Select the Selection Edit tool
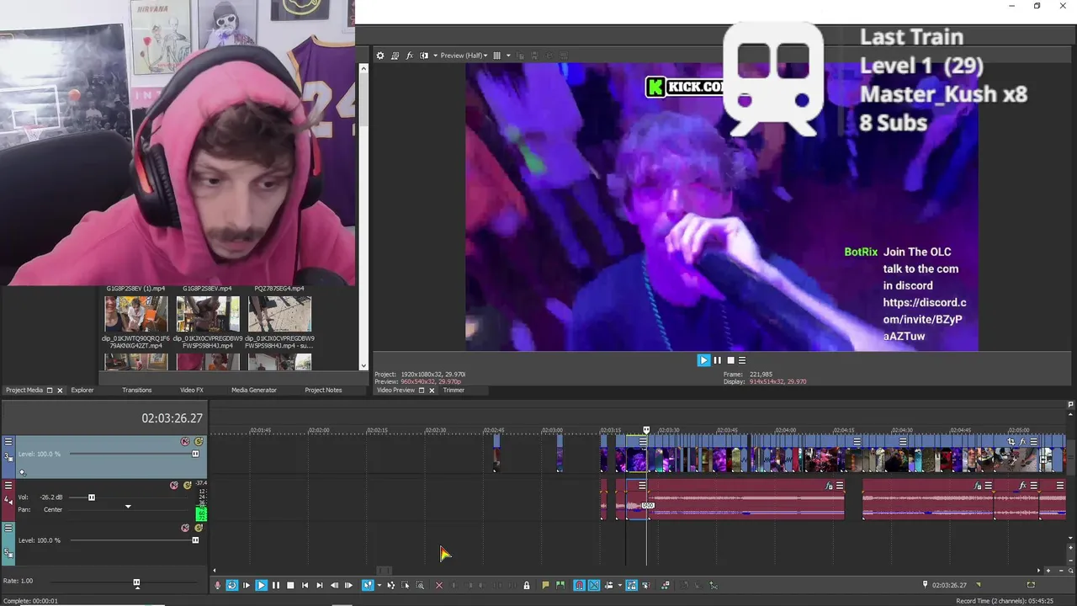The image size is (1077, 606). (x=405, y=586)
